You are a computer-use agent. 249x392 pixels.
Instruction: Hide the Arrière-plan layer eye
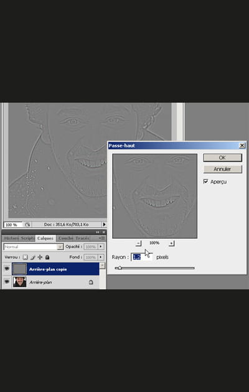(x=7, y=282)
